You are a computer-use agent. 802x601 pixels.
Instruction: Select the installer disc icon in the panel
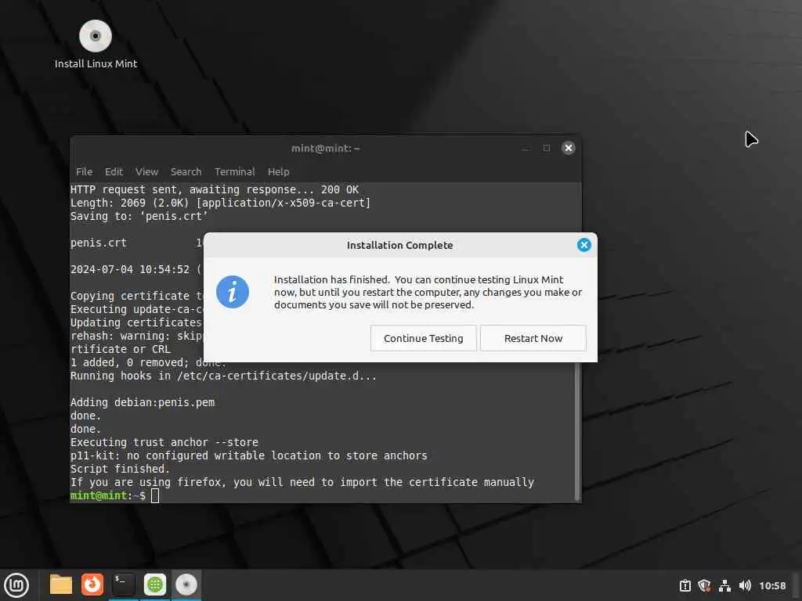(186, 585)
